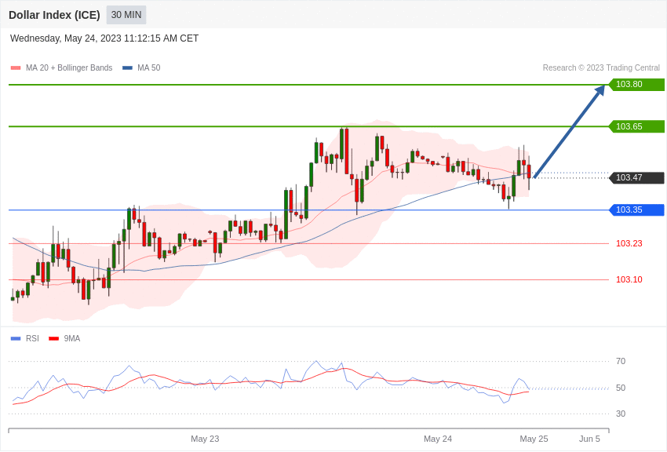Click the Research © 2023 Trading Central credit

(601, 67)
